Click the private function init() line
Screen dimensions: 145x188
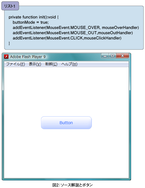point(34,17)
